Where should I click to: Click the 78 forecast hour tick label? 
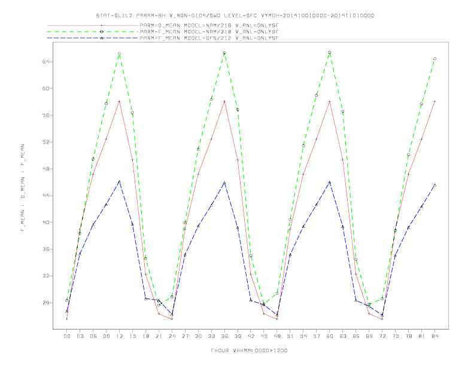coord(408,336)
